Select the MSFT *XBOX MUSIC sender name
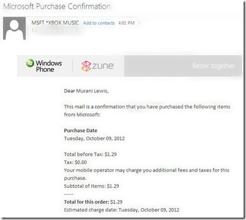This screenshot has width=246, height=220. coord(55,23)
